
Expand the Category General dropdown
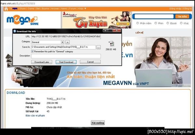(62, 42)
